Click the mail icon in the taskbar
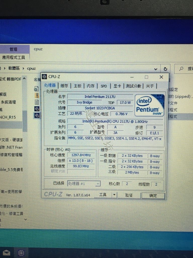 (7, 253)
